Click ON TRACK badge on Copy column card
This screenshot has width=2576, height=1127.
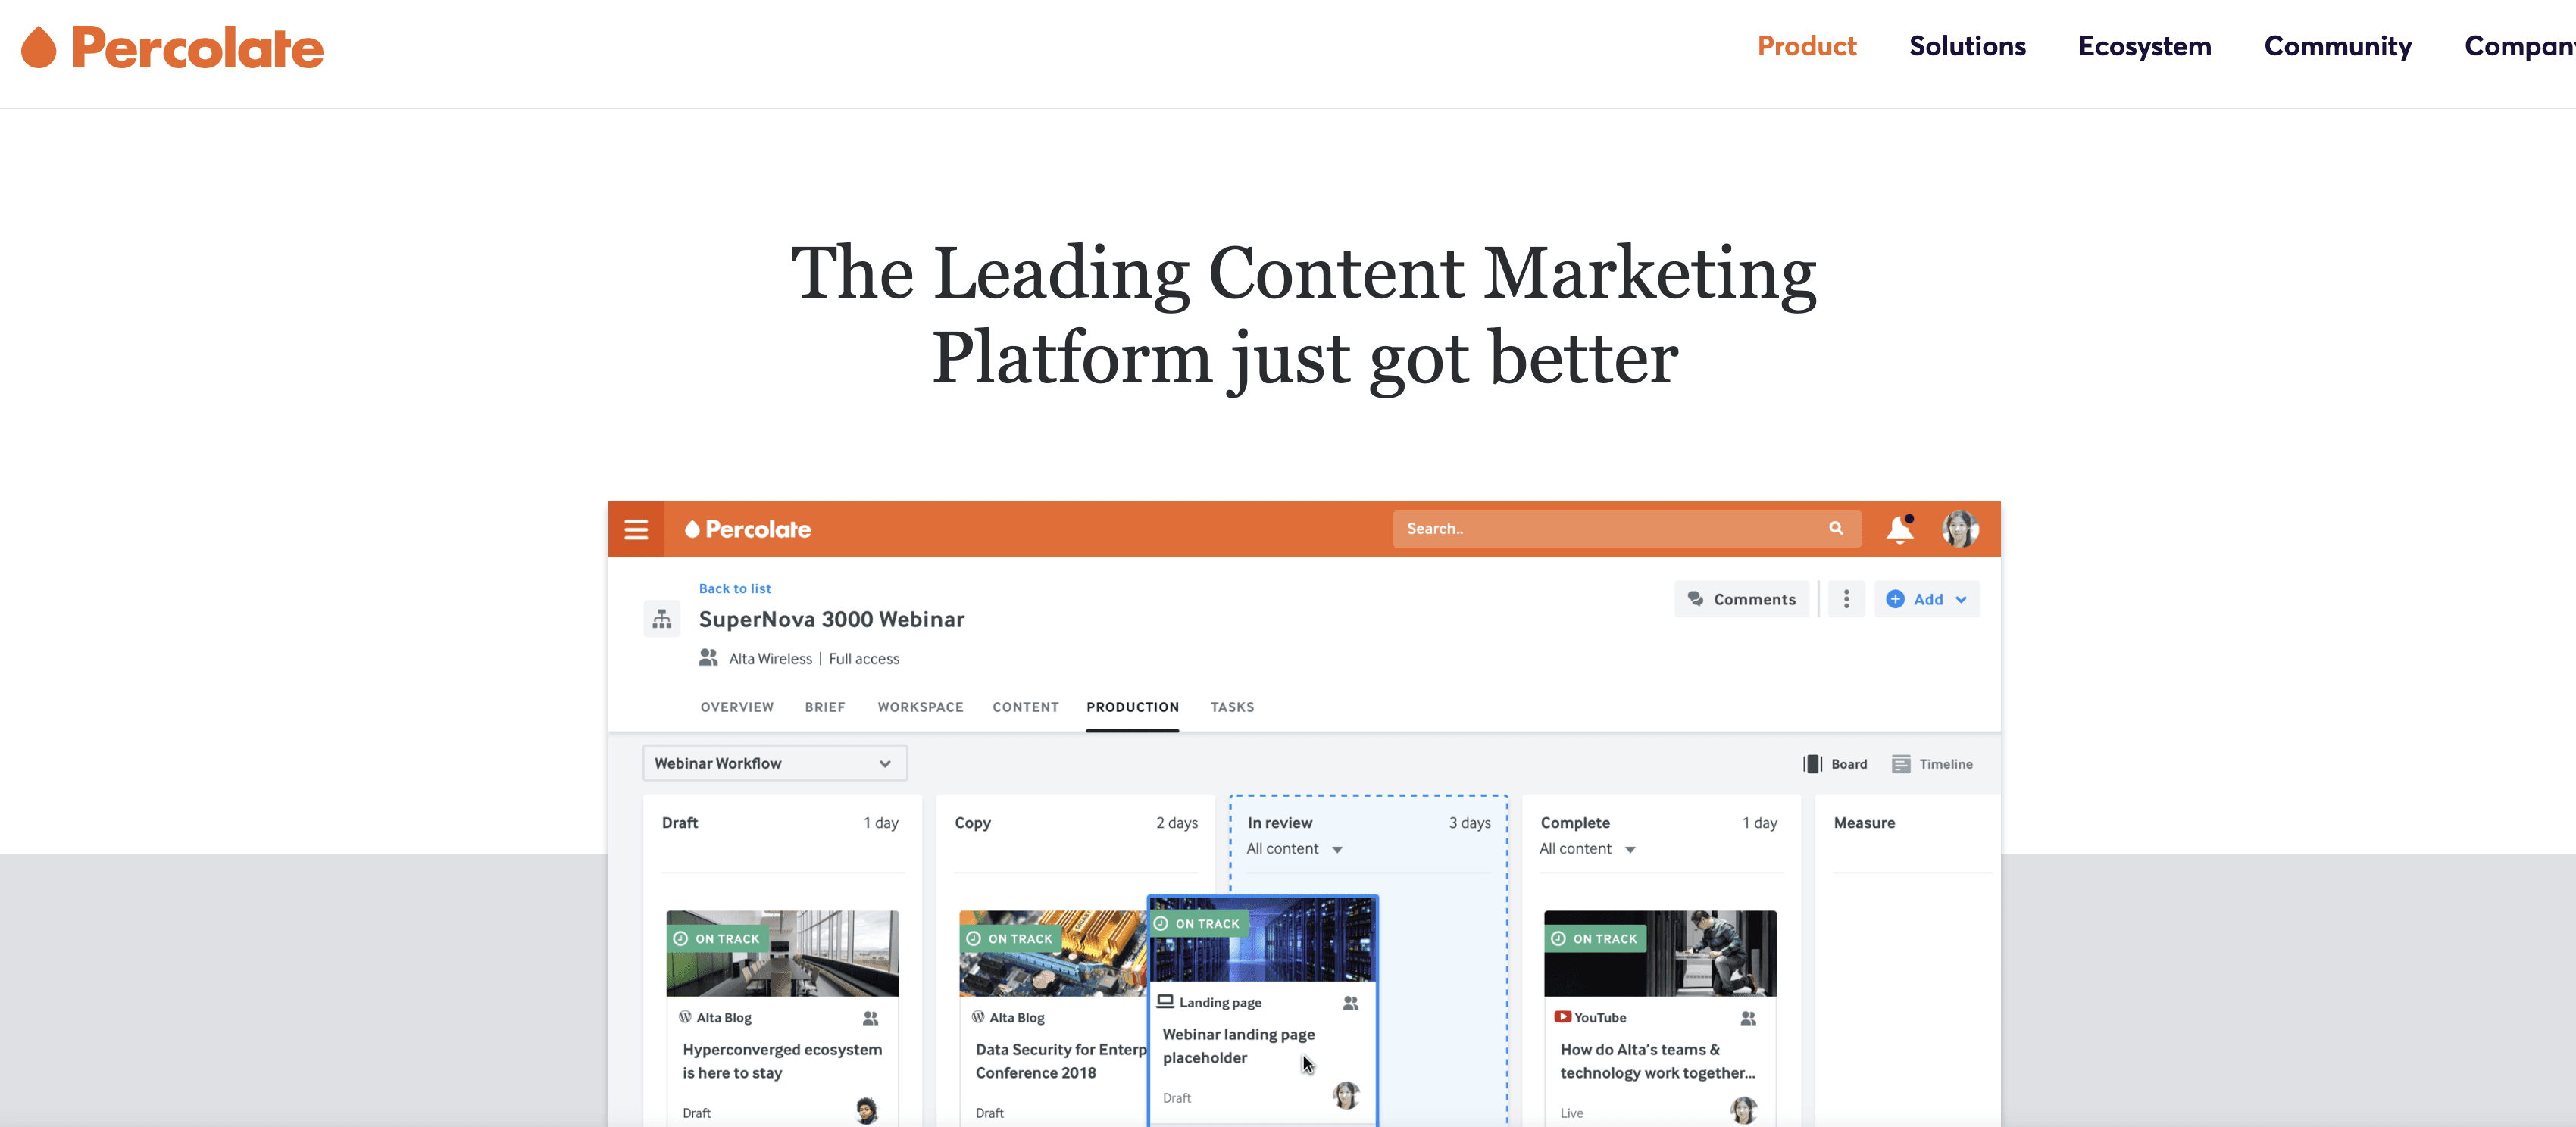(1010, 939)
